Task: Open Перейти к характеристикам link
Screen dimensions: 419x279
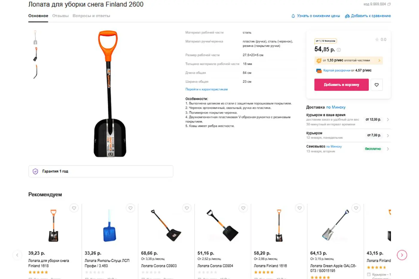Action: [207, 89]
